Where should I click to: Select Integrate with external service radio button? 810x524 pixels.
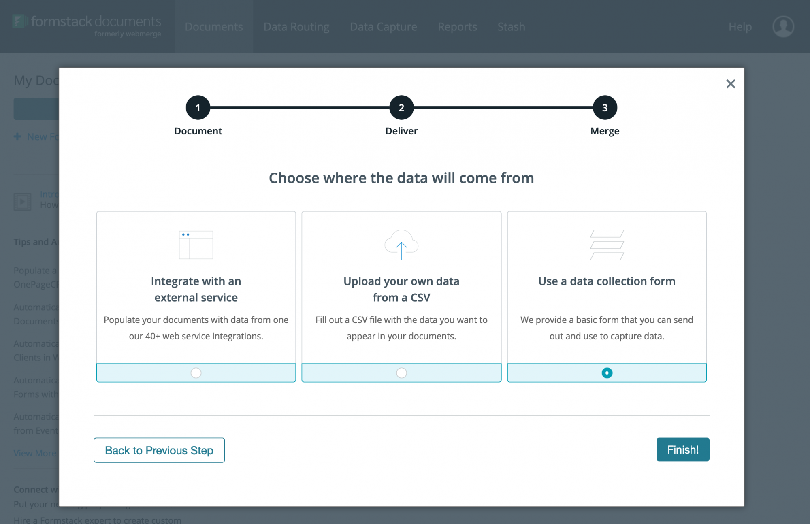tap(196, 373)
